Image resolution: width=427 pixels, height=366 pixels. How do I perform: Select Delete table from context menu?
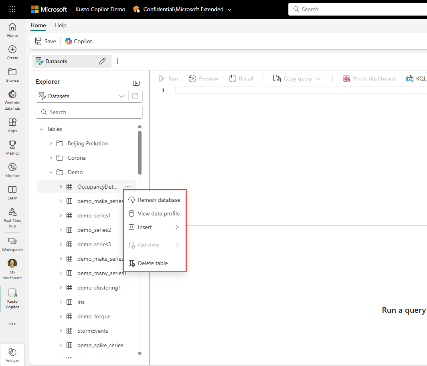pos(153,263)
